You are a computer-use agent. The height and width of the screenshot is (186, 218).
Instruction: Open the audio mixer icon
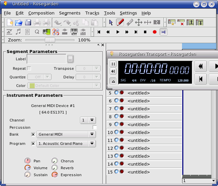point(83,32)
